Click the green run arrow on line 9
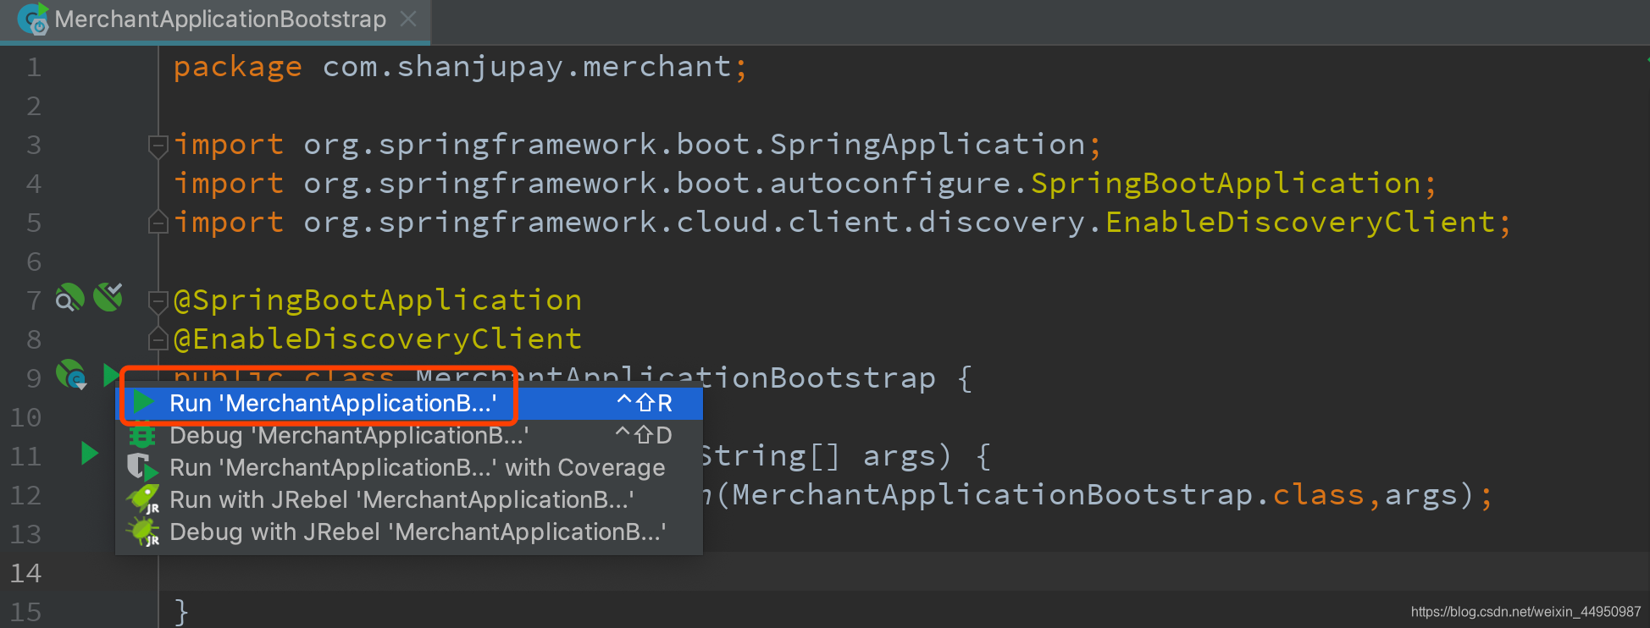1650x628 pixels. [x=110, y=374]
